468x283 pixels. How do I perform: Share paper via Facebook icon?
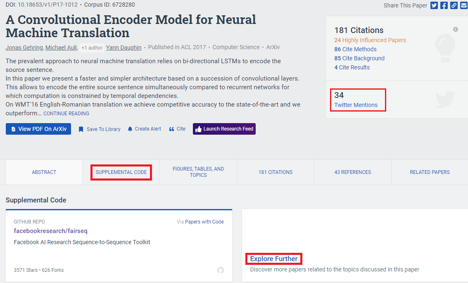tap(444, 5)
